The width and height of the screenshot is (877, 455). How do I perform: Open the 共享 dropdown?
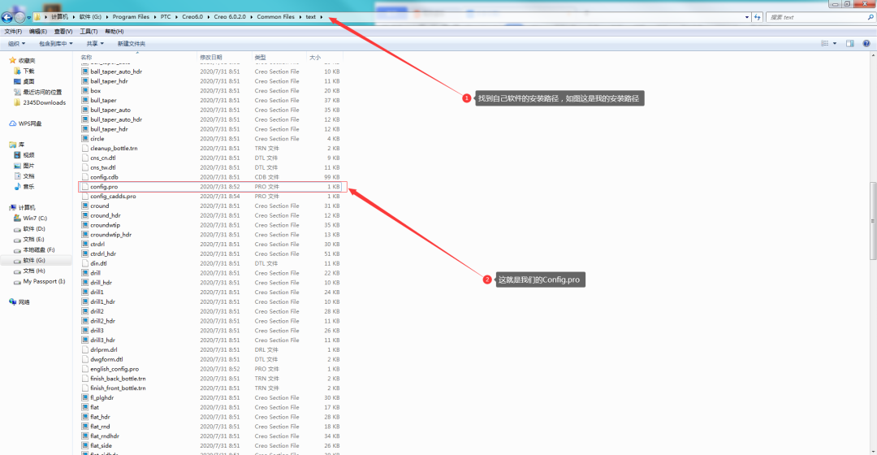click(95, 44)
